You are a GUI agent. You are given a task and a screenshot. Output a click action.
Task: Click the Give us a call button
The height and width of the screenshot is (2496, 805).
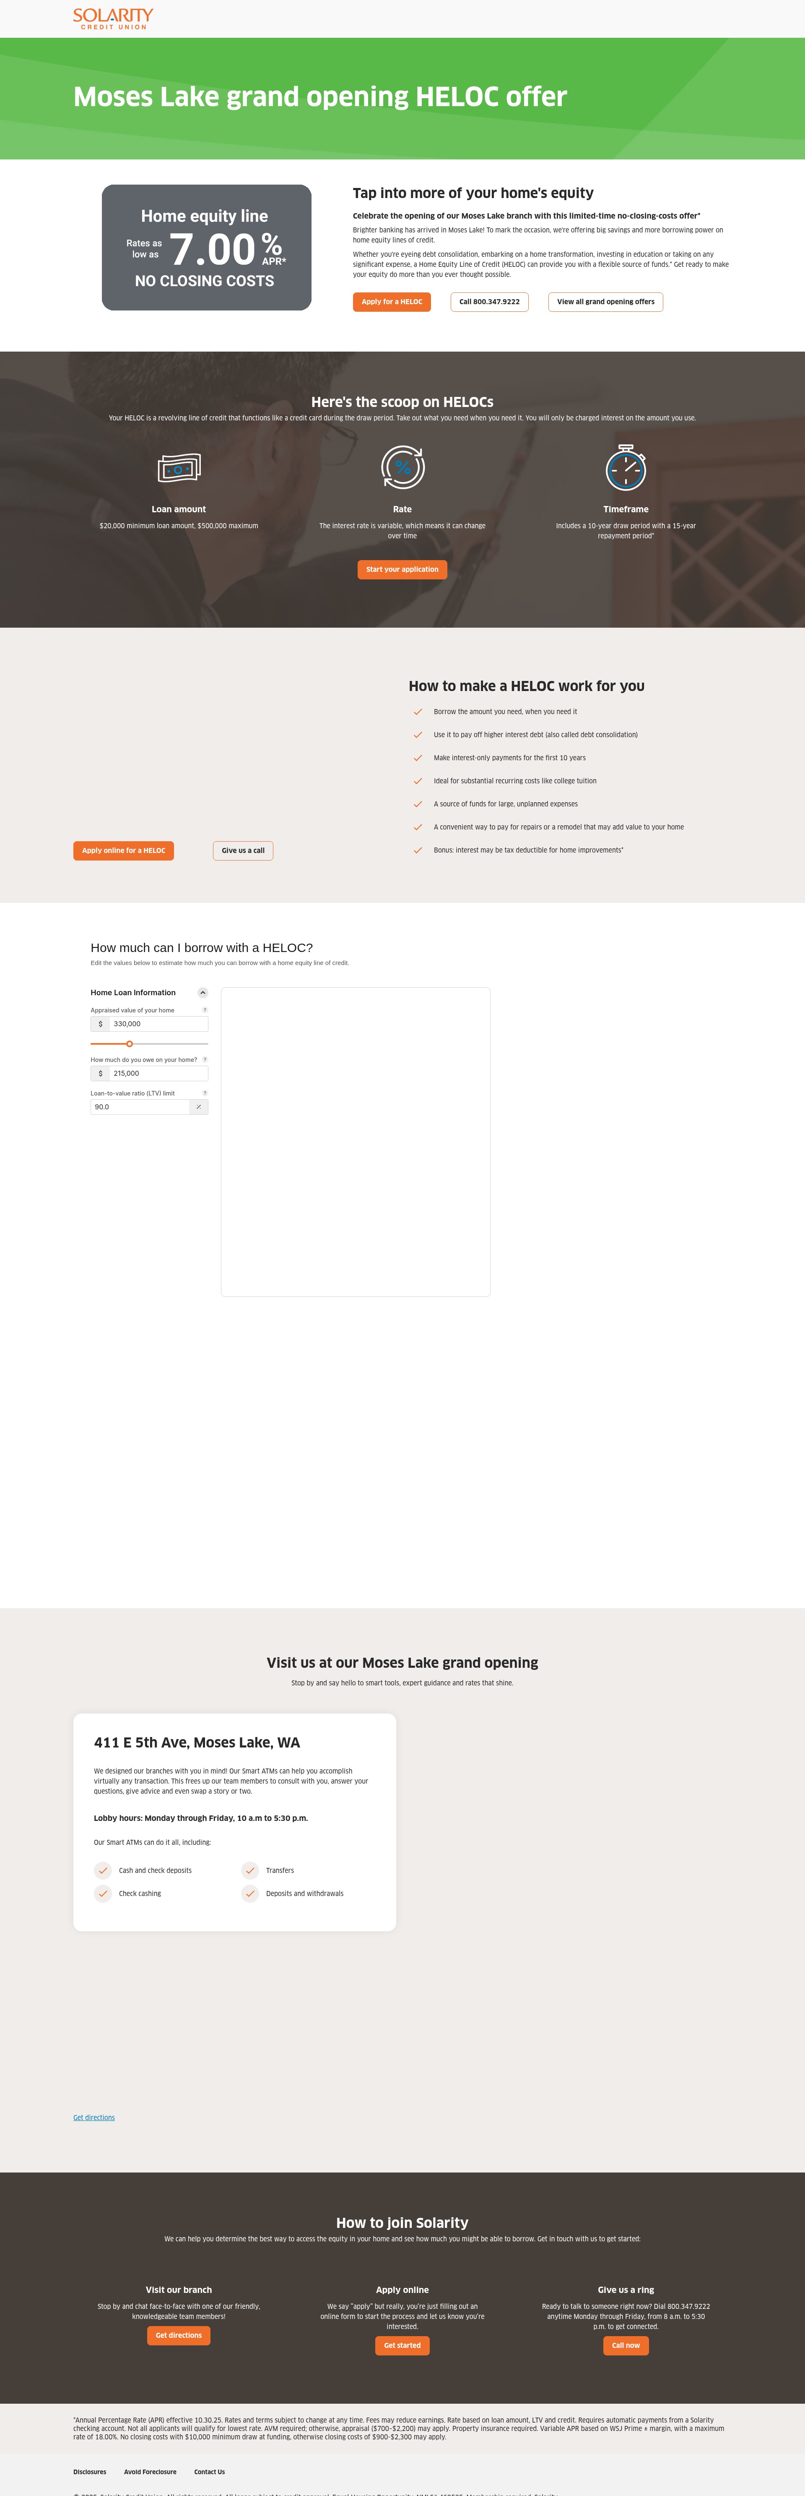(243, 851)
